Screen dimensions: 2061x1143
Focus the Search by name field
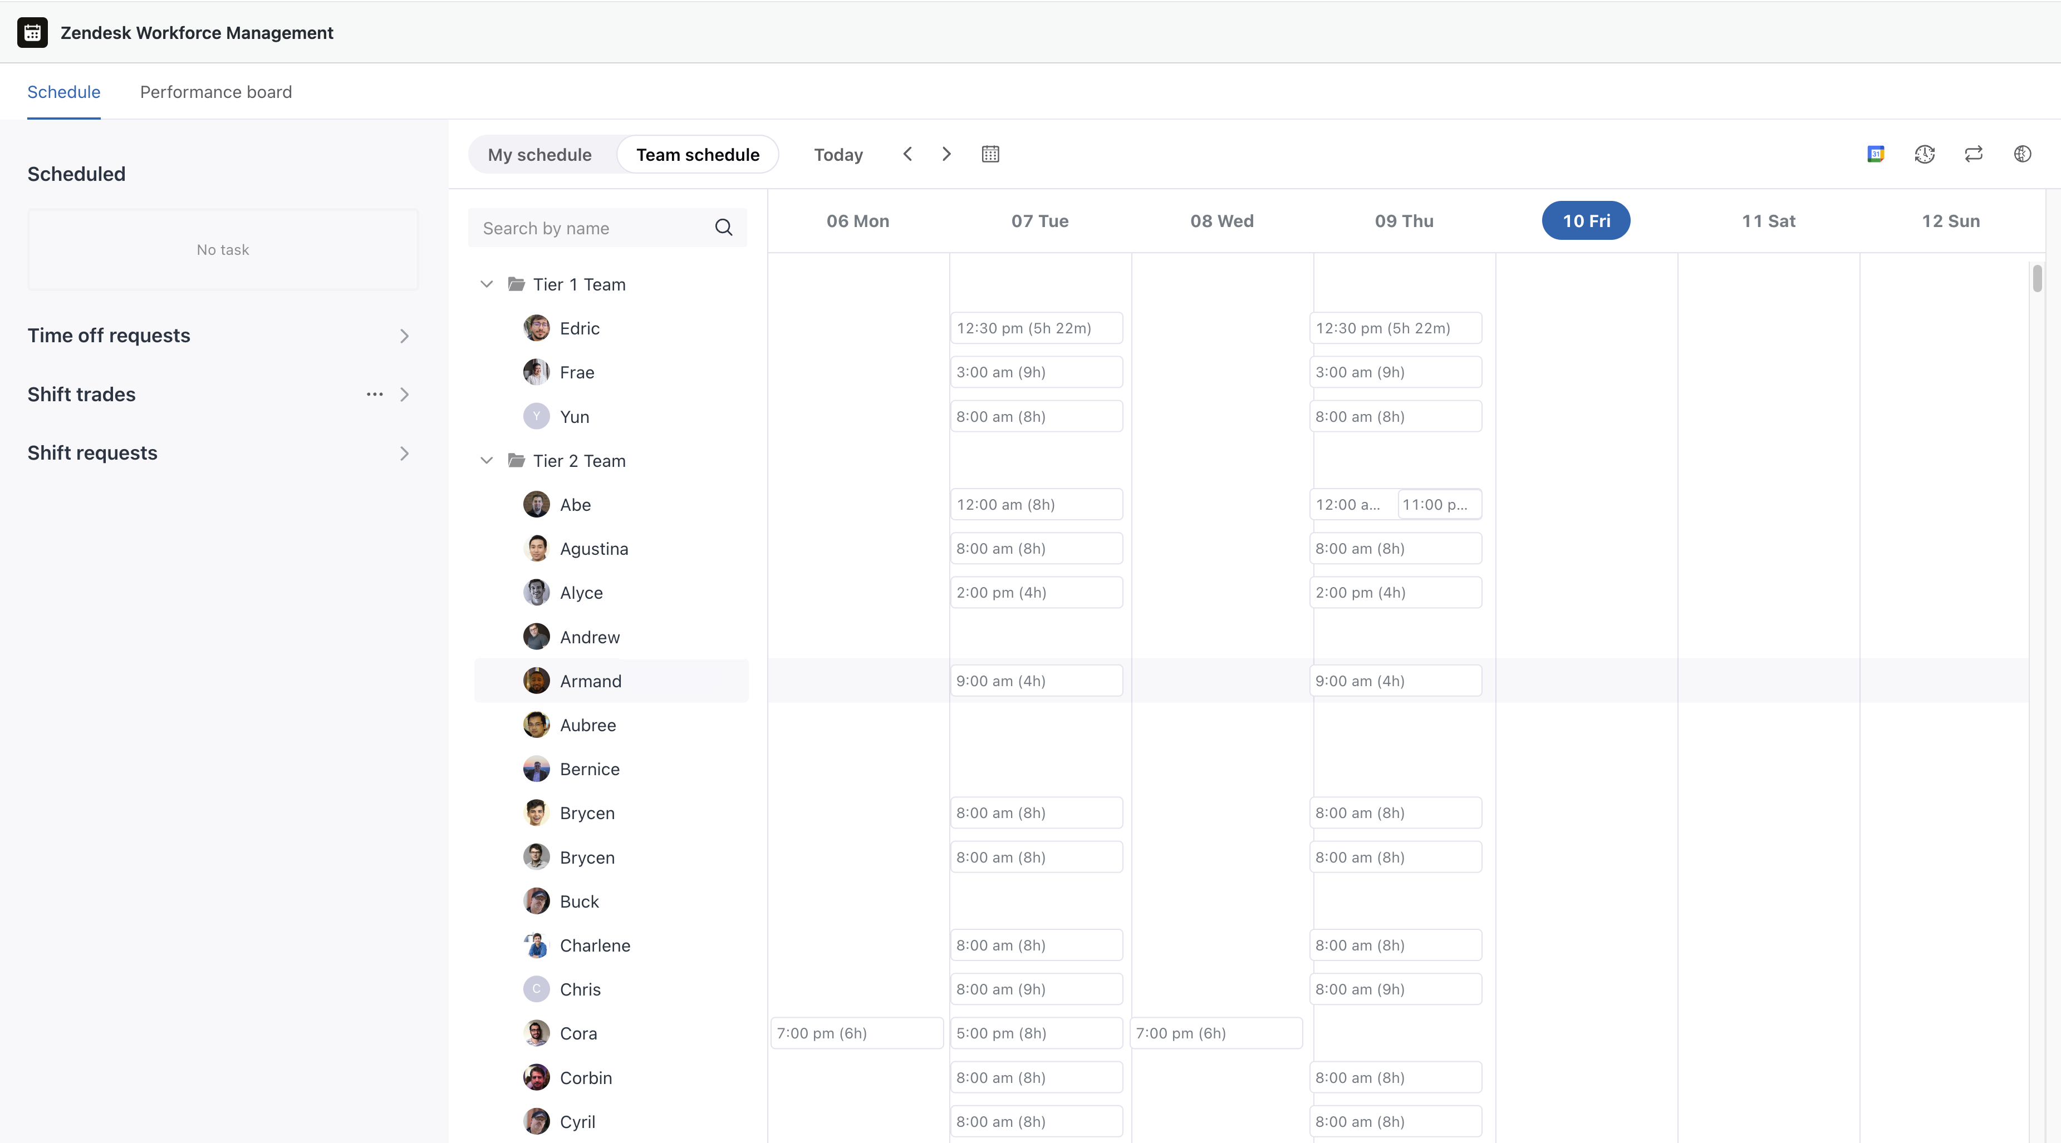click(x=592, y=228)
